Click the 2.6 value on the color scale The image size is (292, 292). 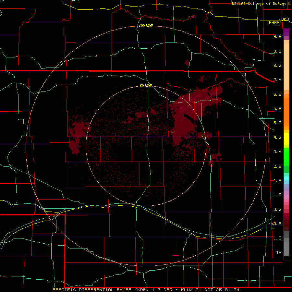pyautogui.click(x=277, y=166)
